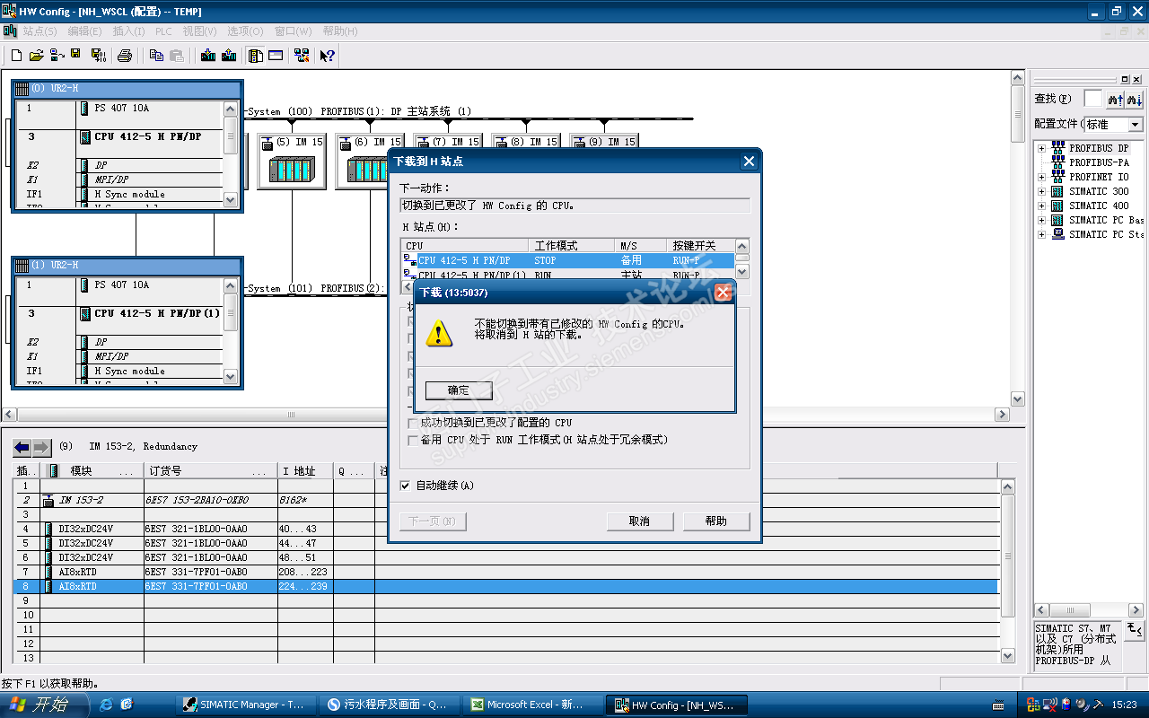Click 确定 in the download error dialog
Screen dimensions: 1149x718
coord(459,390)
